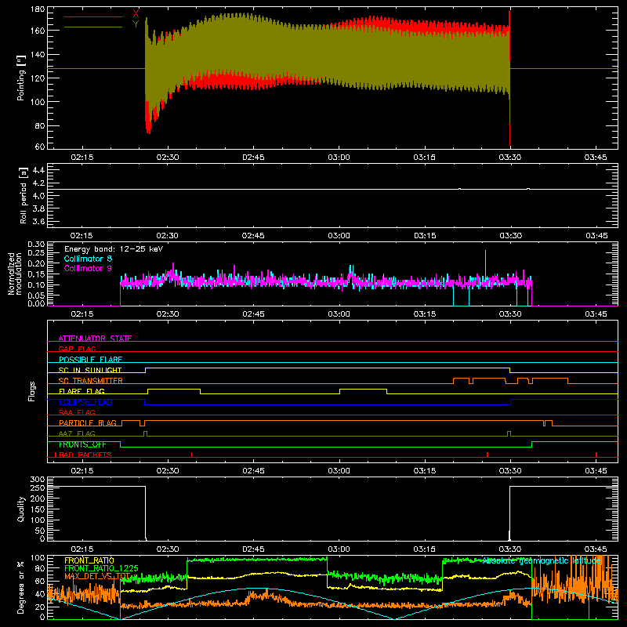Click the SC_TRANSMITTER flag label
627x627 pixels.
click(x=90, y=380)
